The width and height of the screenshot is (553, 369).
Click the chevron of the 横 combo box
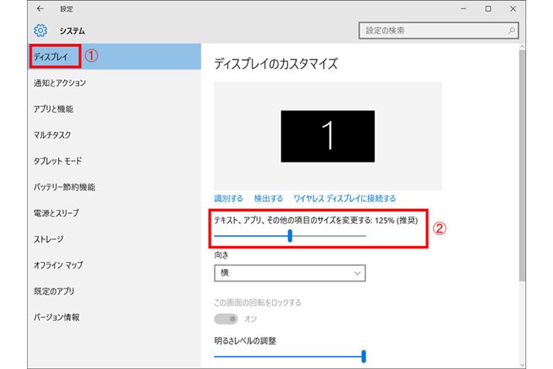point(357,273)
